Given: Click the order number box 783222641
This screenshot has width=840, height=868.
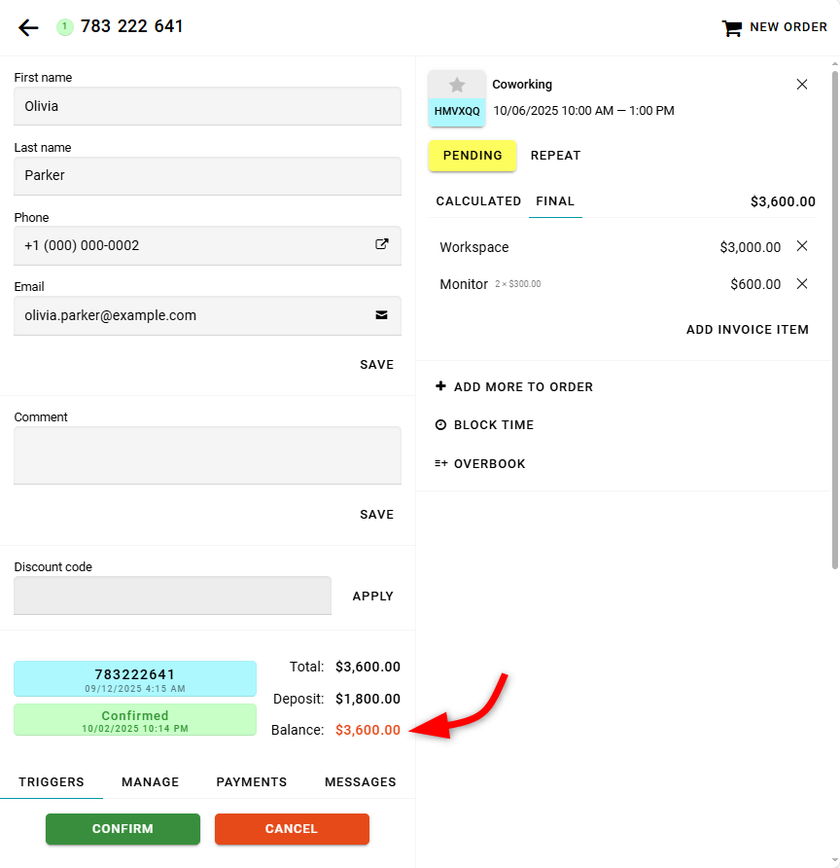Looking at the screenshot, I should pyautogui.click(x=135, y=678).
